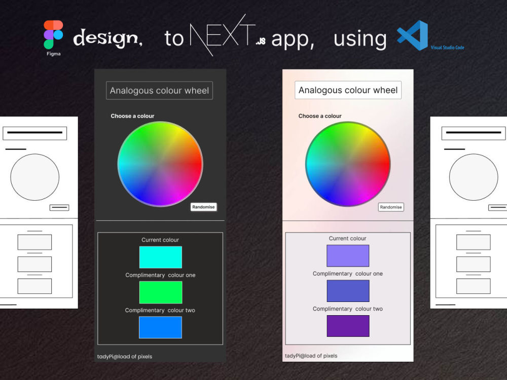Click 'tadyPi@load of pixels' footer in light mockup
Viewport: 507px width, 380px height.
tap(311, 356)
